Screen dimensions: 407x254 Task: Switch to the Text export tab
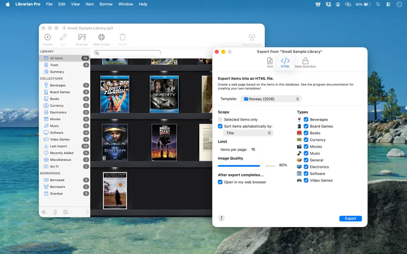tap(270, 62)
